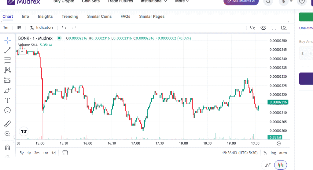Switch to the Insights tab
Screen dimensions: 313x170
[45, 17]
